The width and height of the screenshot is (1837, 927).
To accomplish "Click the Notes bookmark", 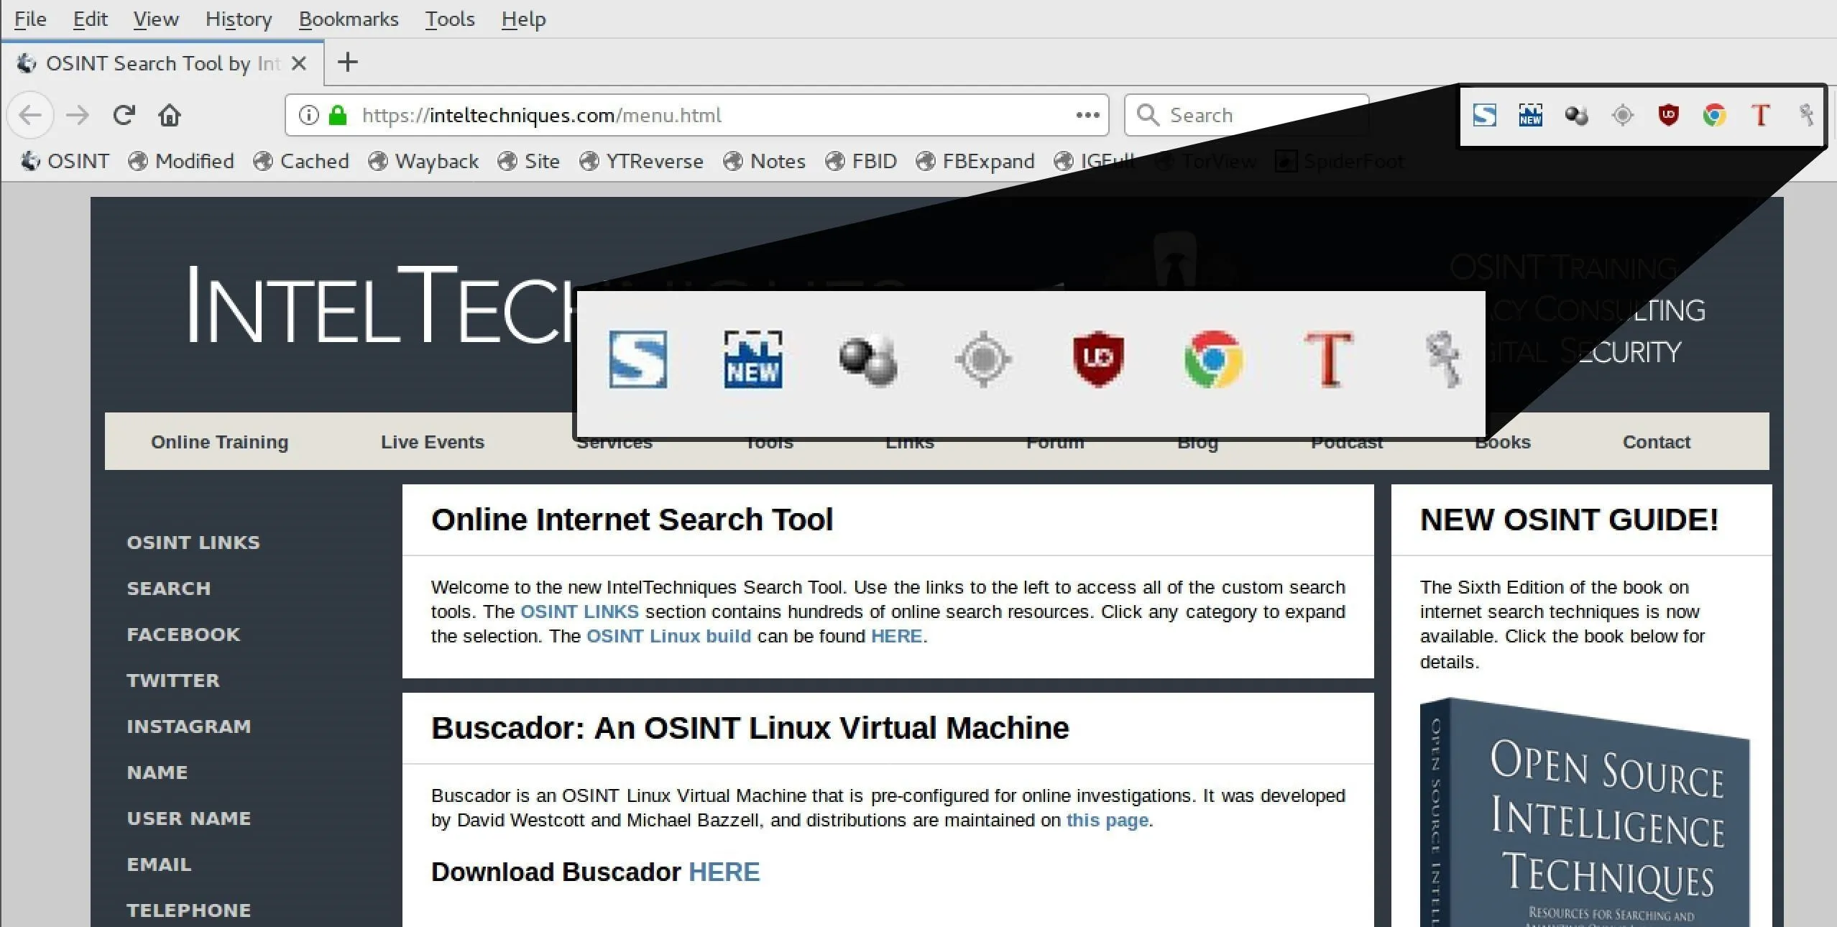I will pyautogui.click(x=764, y=161).
